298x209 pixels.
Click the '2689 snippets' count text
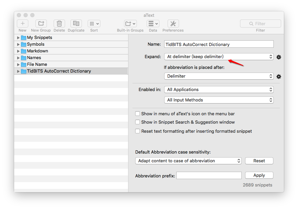pos(257,185)
